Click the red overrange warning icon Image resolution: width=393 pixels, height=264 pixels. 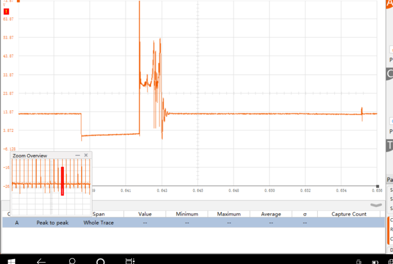click(x=6, y=11)
